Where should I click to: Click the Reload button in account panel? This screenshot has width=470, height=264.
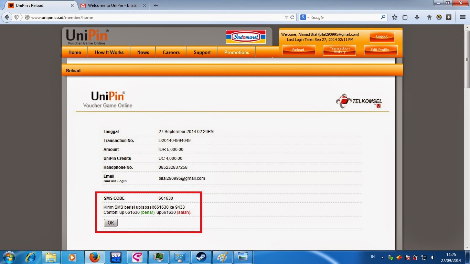pyautogui.click(x=298, y=50)
